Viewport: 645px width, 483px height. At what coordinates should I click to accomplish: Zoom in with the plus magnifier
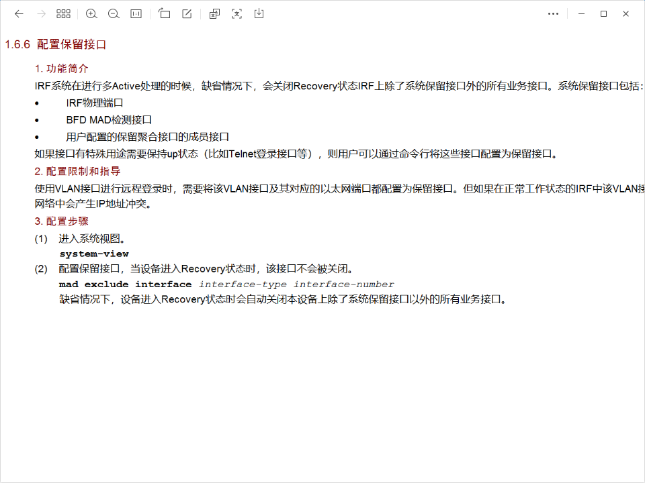[91, 14]
